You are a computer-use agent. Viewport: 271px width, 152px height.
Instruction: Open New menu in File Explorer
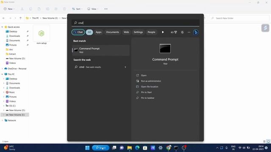9,9
